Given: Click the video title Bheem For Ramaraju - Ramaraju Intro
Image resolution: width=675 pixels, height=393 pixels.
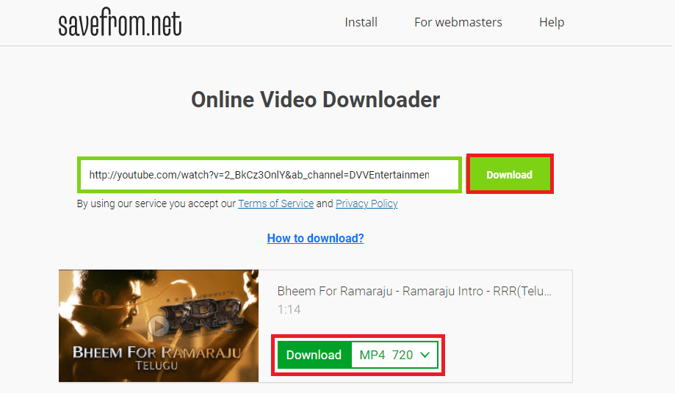Looking at the screenshot, I should point(414,292).
